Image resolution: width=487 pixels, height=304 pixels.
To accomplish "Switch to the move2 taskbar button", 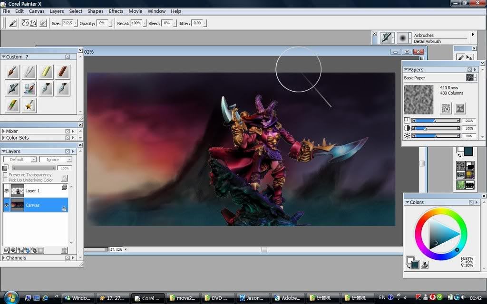I will (x=183, y=298).
